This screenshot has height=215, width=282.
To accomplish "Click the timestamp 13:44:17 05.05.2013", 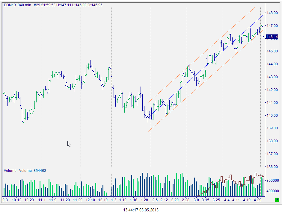I will click(141, 210).
